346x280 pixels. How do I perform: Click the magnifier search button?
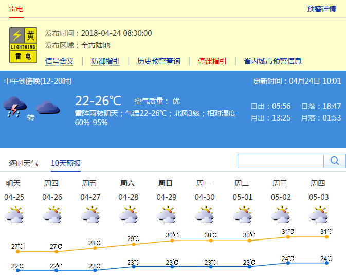click(334, 161)
